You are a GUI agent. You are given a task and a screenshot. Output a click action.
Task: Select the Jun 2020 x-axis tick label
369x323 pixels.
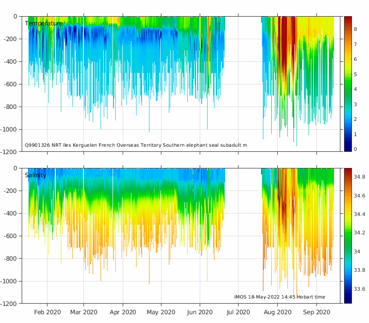point(200,312)
